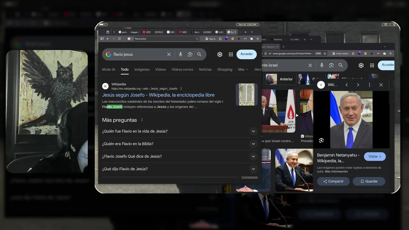The image size is (409, 230).
Task: Reload the flavio jesus page
Action: 119,39
